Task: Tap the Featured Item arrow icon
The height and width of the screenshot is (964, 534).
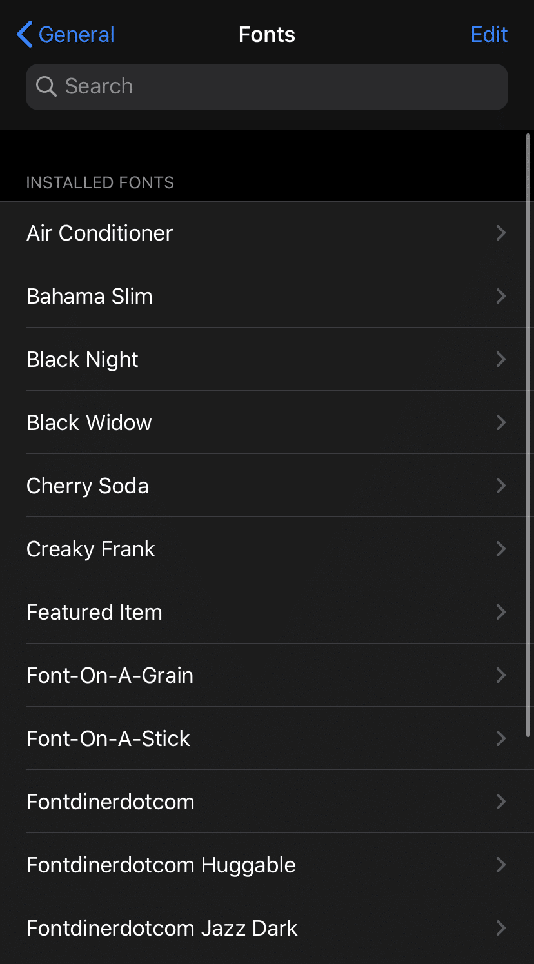Action: point(500,612)
